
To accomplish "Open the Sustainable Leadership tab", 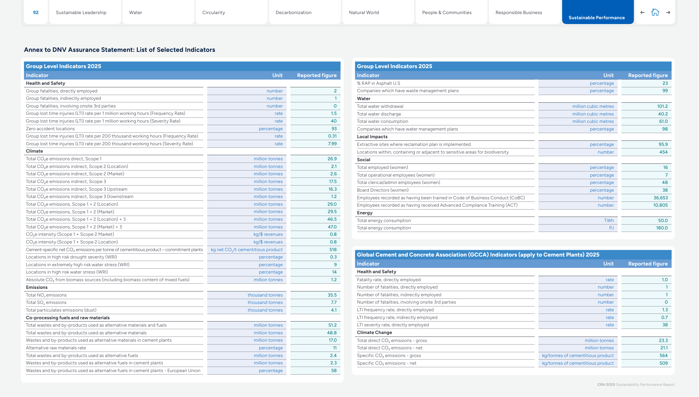I will pos(85,12).
